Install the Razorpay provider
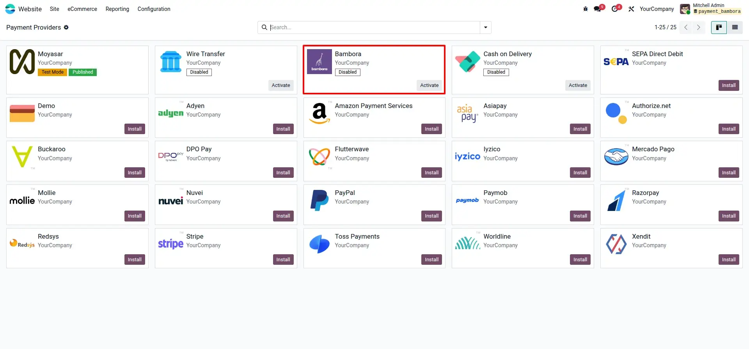Viewport: 749px width, 349px height. [x=729, y=216]
